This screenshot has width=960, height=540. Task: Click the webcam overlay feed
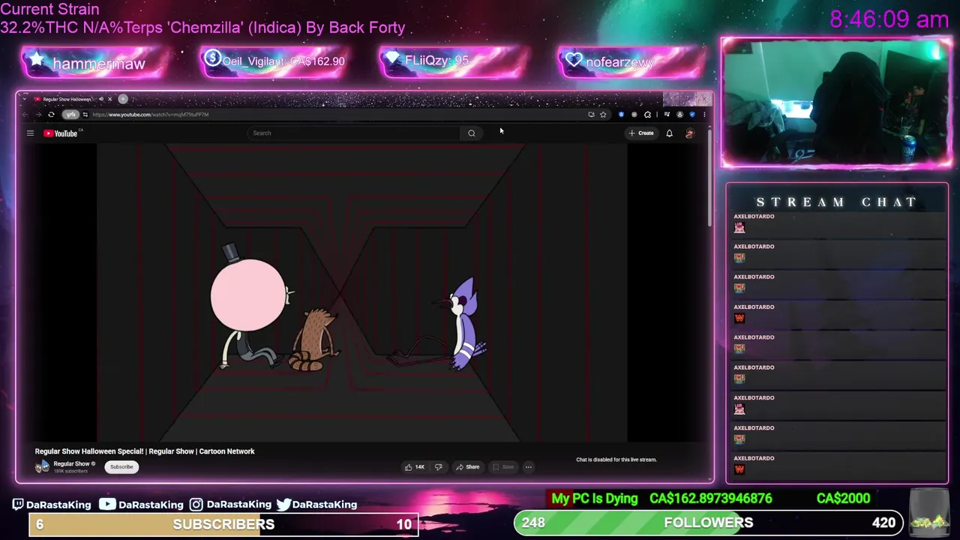click(835, 103)
